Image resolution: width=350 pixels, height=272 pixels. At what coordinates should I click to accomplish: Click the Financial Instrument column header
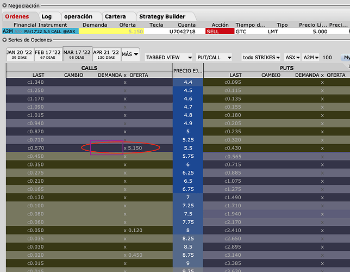(x=40, y=25)
